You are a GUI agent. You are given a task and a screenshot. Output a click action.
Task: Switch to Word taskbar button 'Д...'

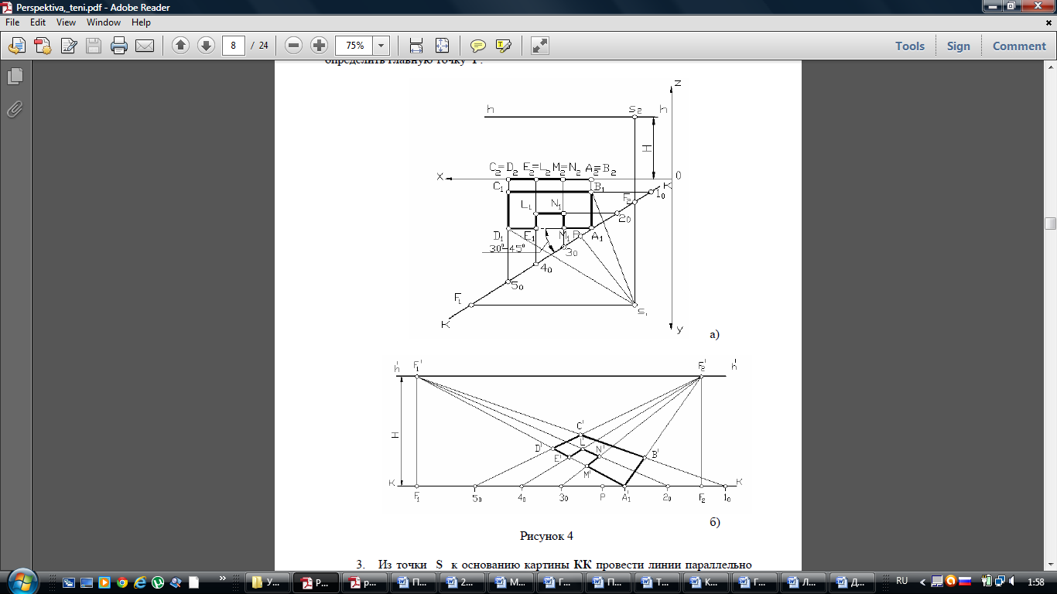tap(850, 582)
